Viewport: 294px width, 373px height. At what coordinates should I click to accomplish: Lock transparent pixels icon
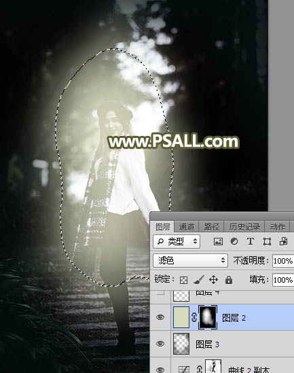(x=183, y=280)
